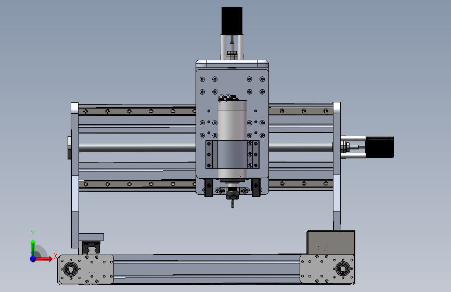Select the right base end plate

[327, 269]
